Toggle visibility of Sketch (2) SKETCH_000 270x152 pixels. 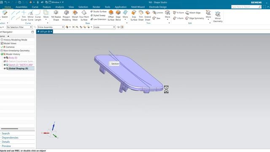[5, 65]
